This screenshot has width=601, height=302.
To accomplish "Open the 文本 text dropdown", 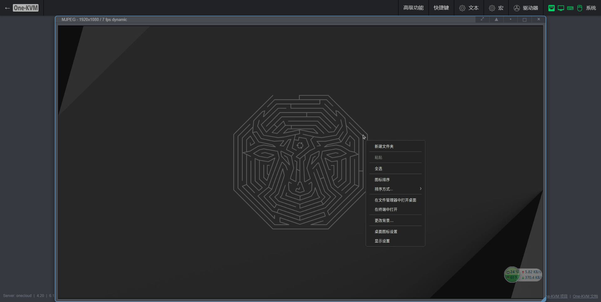I will pos(469,8).
